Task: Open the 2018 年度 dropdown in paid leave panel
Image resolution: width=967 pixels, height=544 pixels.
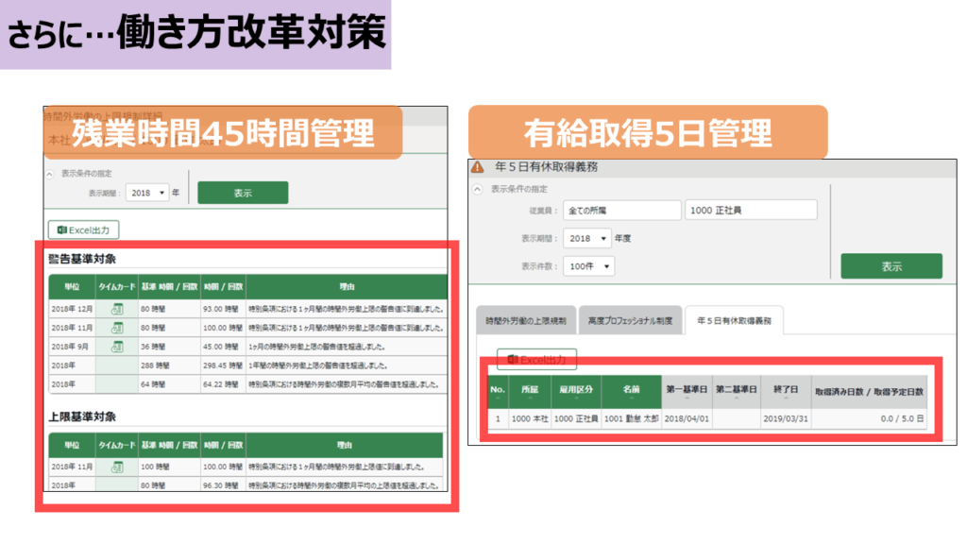Action: [x=587, y=238]
